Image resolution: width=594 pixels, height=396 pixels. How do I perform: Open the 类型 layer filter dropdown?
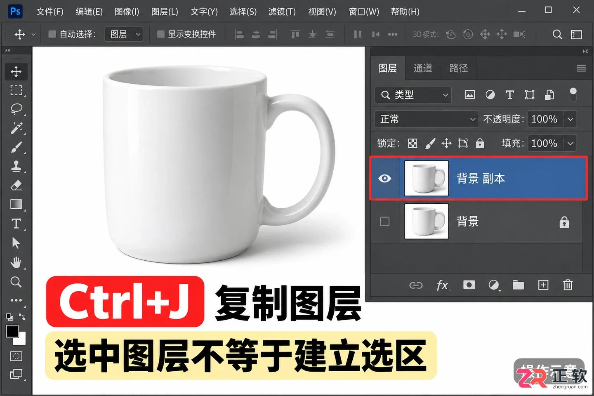pyautogui.click(x=413, y=95)
